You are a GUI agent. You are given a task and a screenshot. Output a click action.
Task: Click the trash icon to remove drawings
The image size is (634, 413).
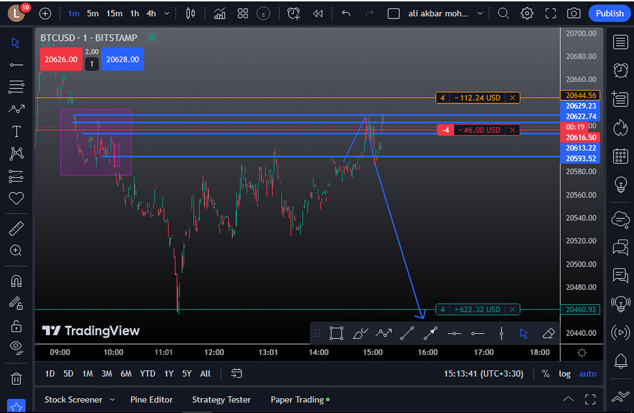click(x=16, y=378)
